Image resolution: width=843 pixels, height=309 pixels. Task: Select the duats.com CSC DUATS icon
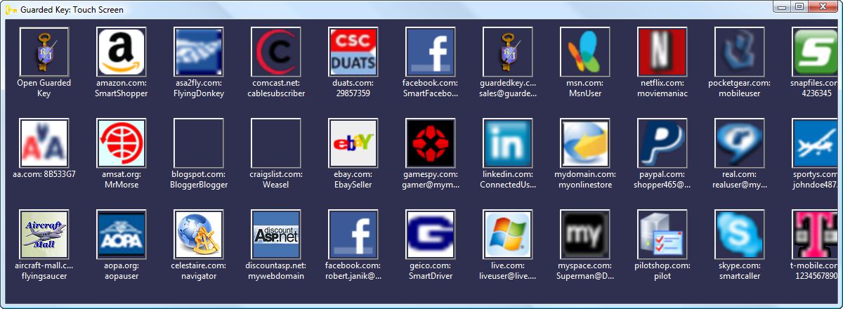click(353, 52)
